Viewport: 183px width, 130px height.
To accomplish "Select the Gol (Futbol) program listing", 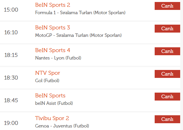I will pyautogui.click(x=47, y=80).
